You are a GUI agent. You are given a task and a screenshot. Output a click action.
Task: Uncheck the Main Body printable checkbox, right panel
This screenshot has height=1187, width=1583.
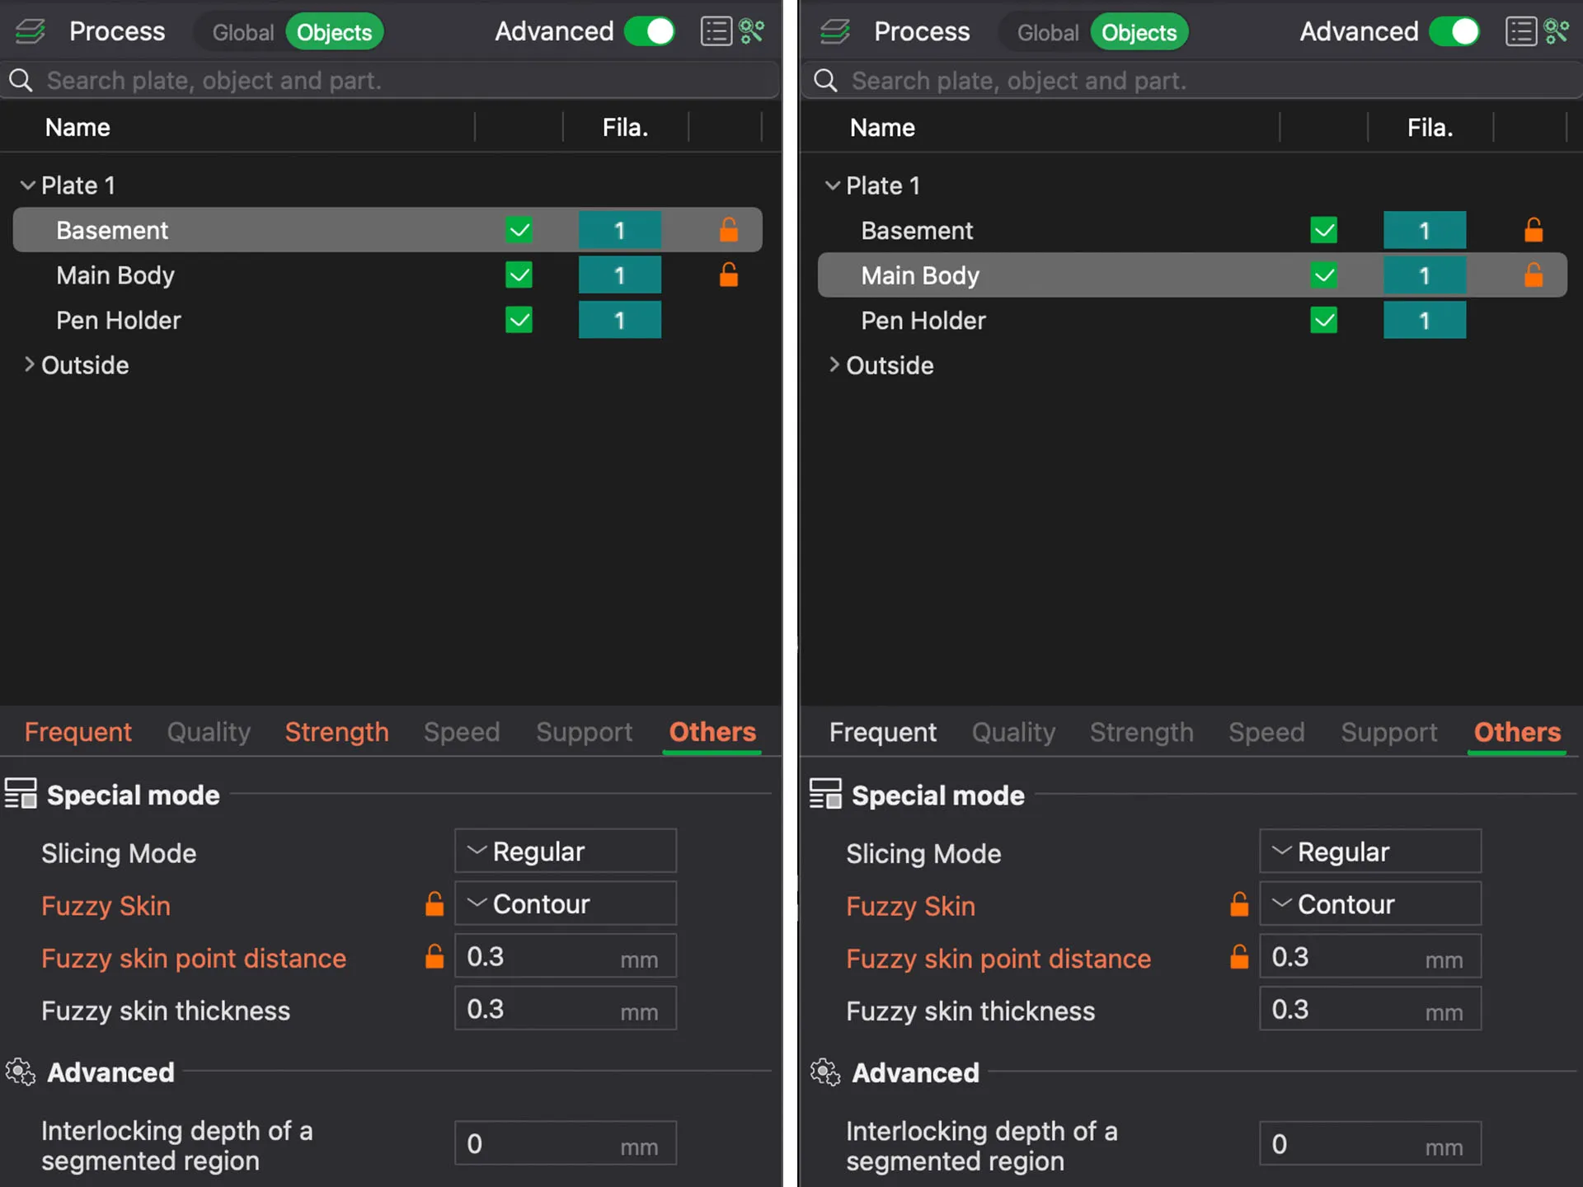coord(1323,274)
